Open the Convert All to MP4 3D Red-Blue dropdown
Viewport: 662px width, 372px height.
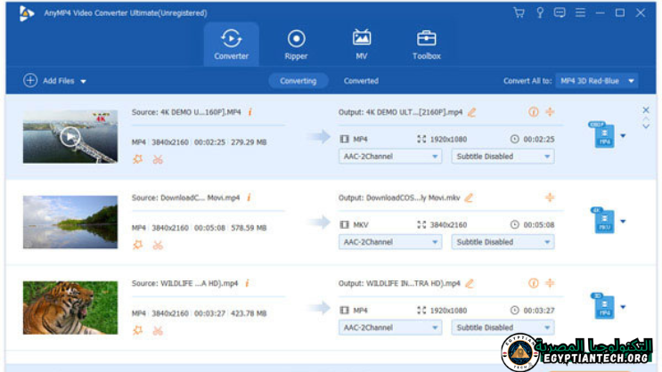pos(597,81)
